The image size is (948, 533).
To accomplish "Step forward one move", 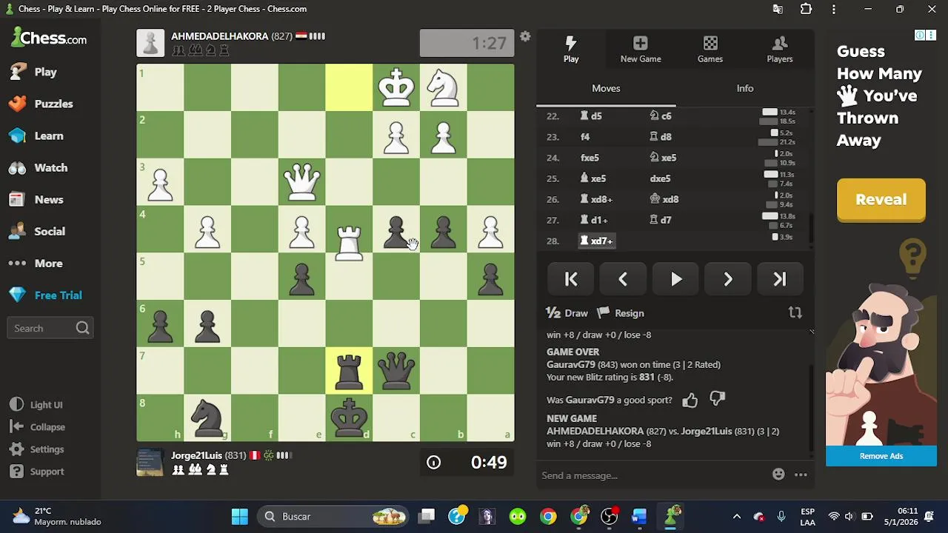I will coord(728,279).
